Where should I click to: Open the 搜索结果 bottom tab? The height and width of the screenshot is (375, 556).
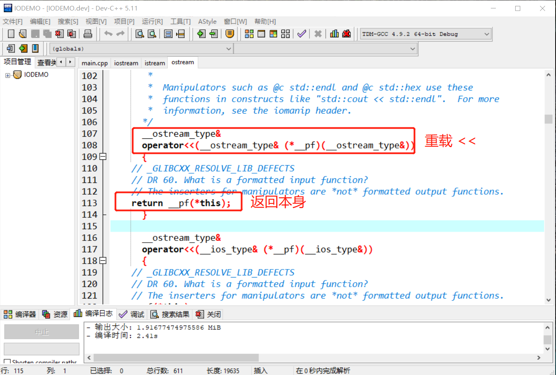click(170, 314)
